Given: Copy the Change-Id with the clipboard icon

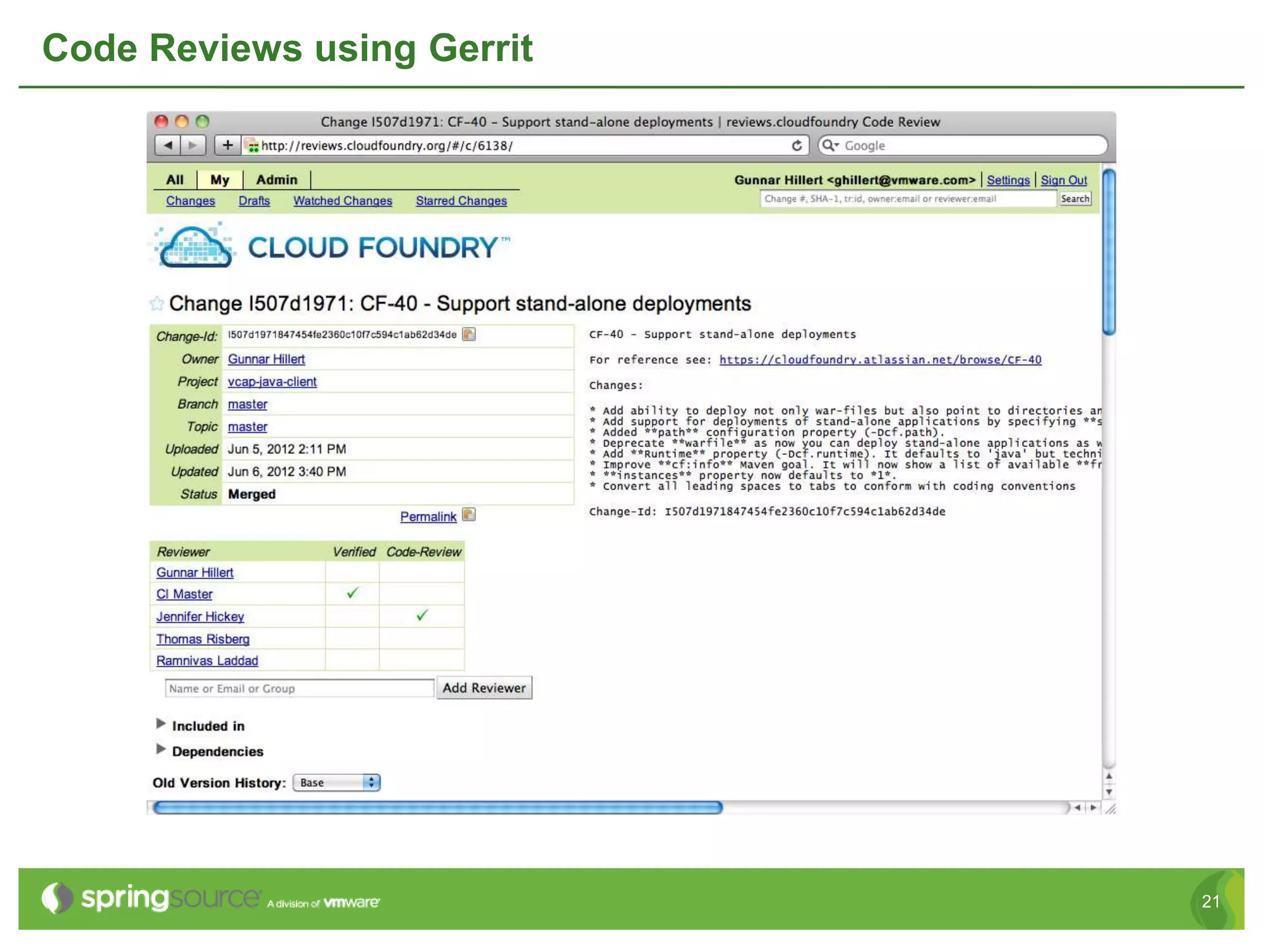Looking at the screenshot, I should [469, 335].
